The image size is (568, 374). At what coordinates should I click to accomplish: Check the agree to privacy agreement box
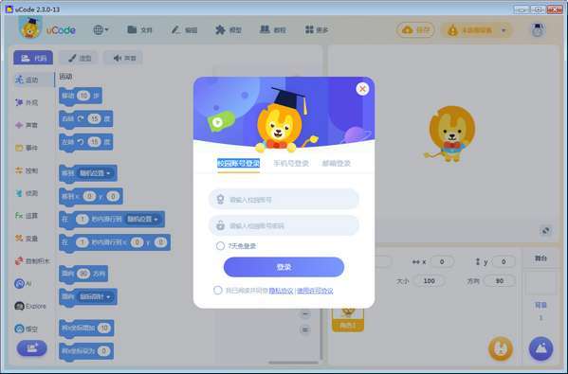click(x=218, y=291)
